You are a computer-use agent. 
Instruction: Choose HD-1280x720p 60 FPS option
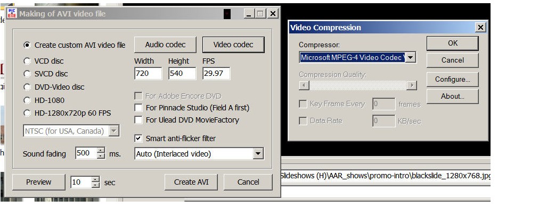[28, 112]
